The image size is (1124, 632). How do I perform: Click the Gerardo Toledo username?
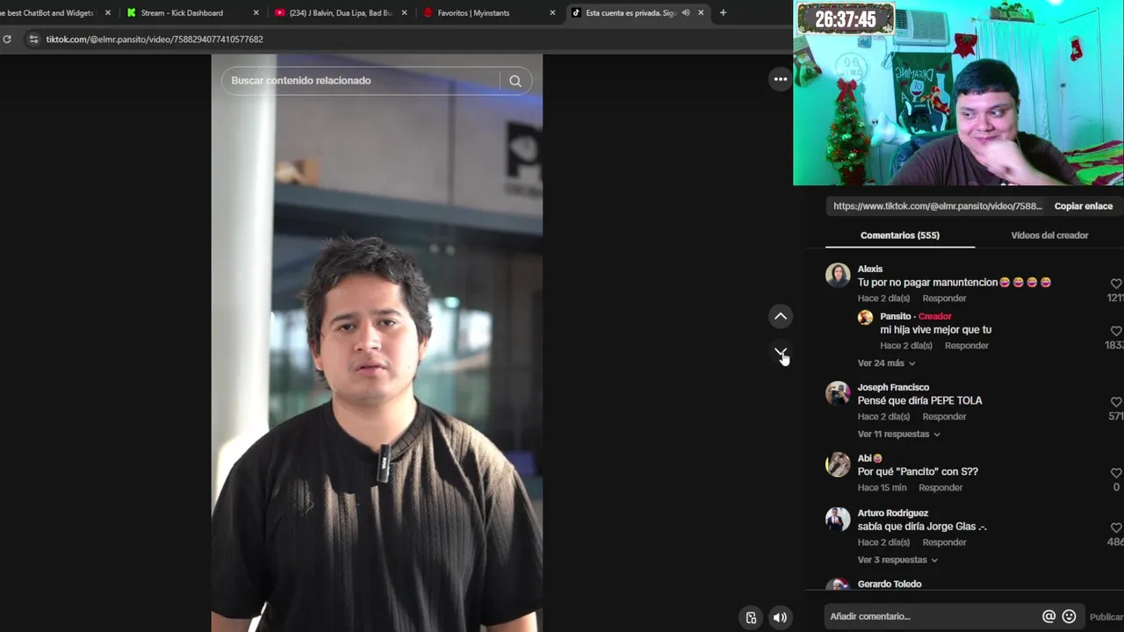tap(890, 585)
